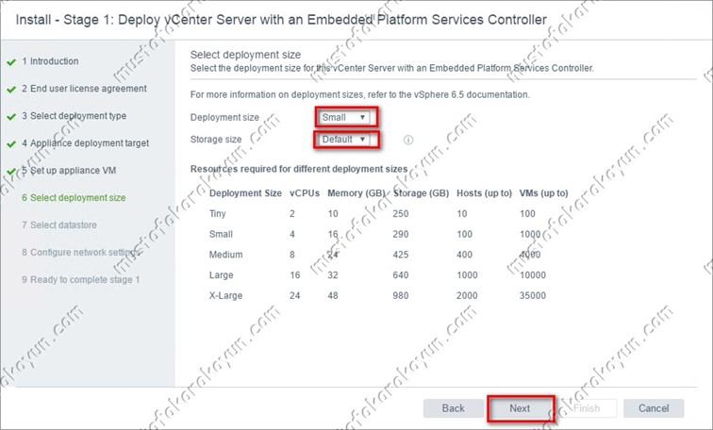The width and height of the screenshot is (713, 430).
Task: Click the Select deployment size heading
Action: 245,55
